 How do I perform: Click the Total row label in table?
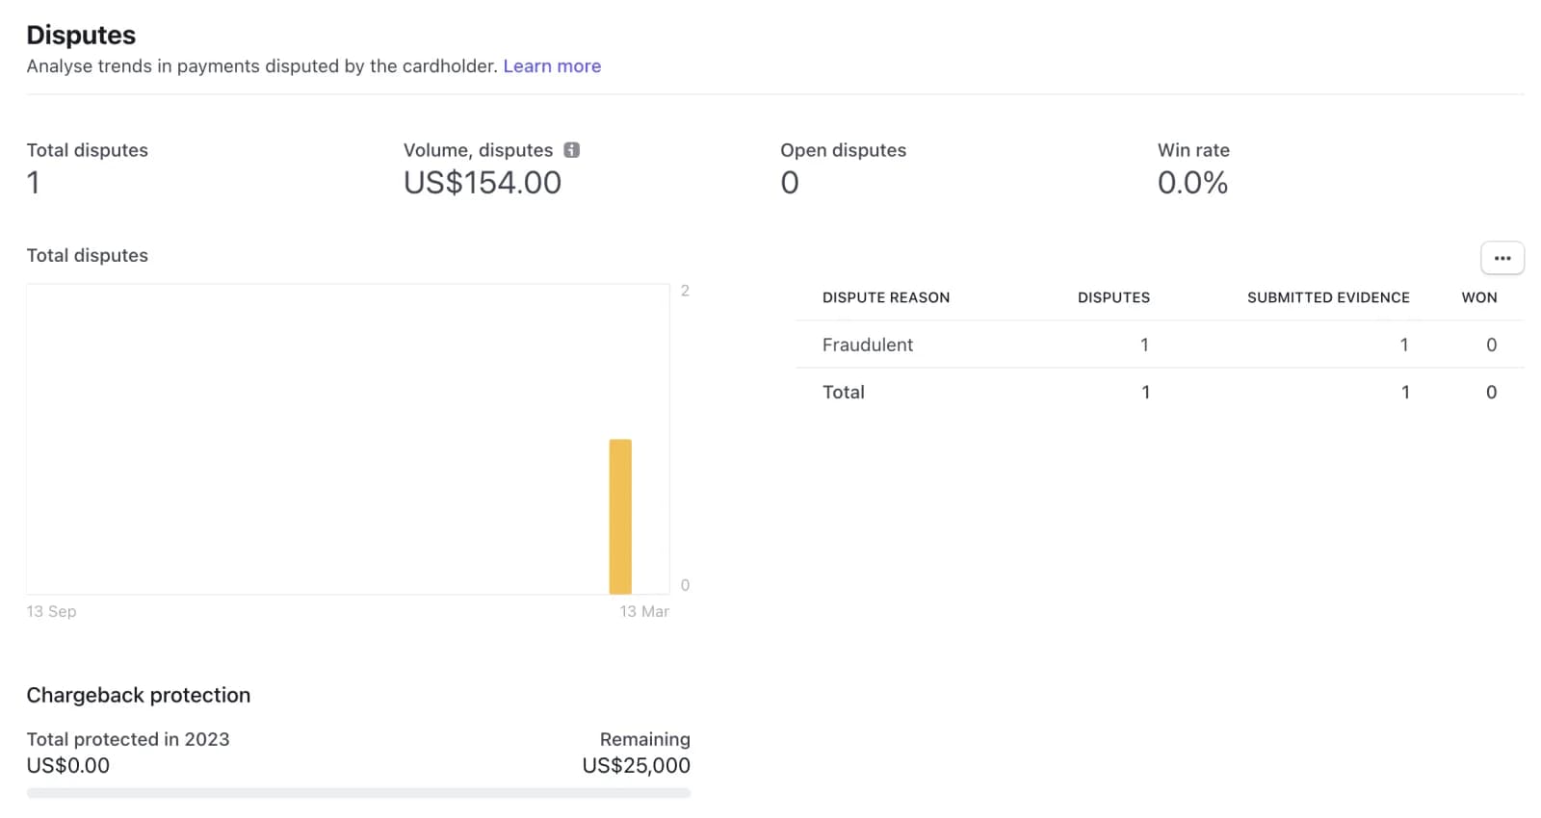(x=843, y=392)
